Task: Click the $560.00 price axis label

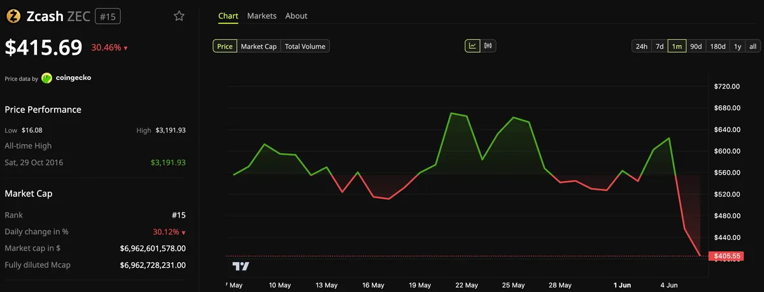Action: click(726, 173)
